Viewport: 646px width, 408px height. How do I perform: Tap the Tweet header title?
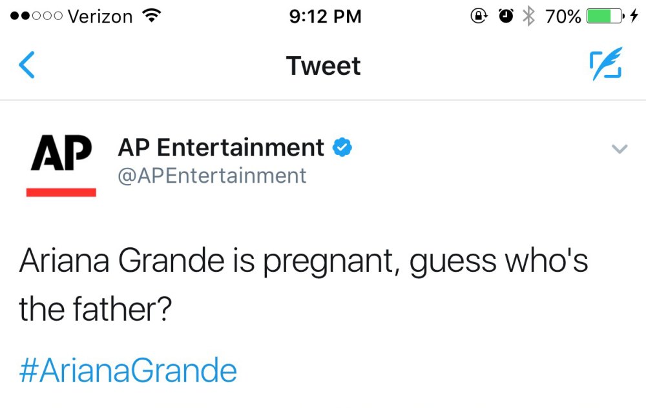323,66
